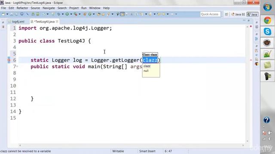Click the Open Perspective icon
Viewport: 275px width, 154px height.
(x=226, y=14)
